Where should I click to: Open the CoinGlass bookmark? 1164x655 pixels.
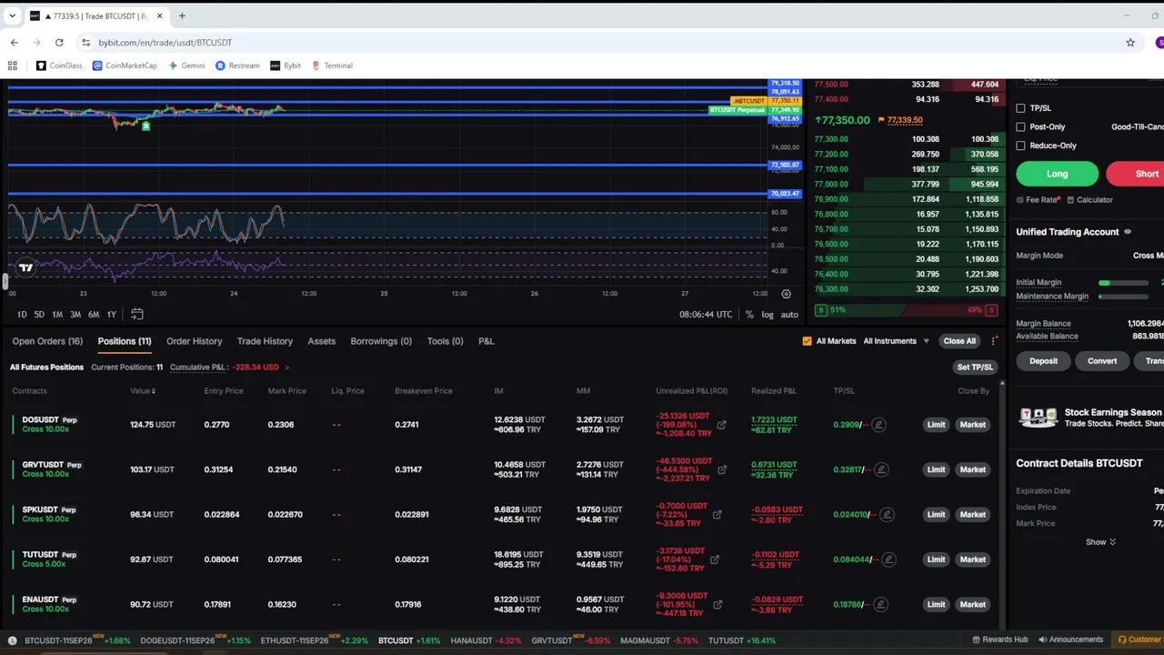tap(59, 65)
